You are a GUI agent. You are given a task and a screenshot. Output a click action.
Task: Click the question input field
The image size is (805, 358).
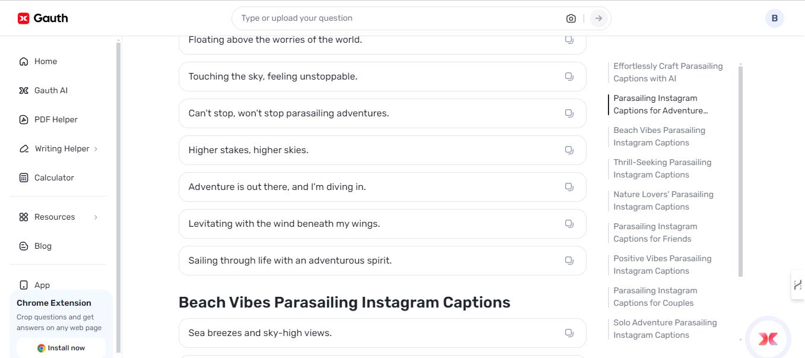(x=356, y=18)
